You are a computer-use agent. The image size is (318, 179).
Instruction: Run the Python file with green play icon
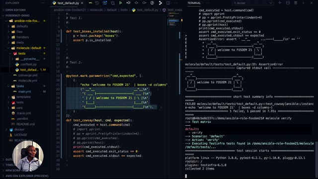(x=120, y=3)
